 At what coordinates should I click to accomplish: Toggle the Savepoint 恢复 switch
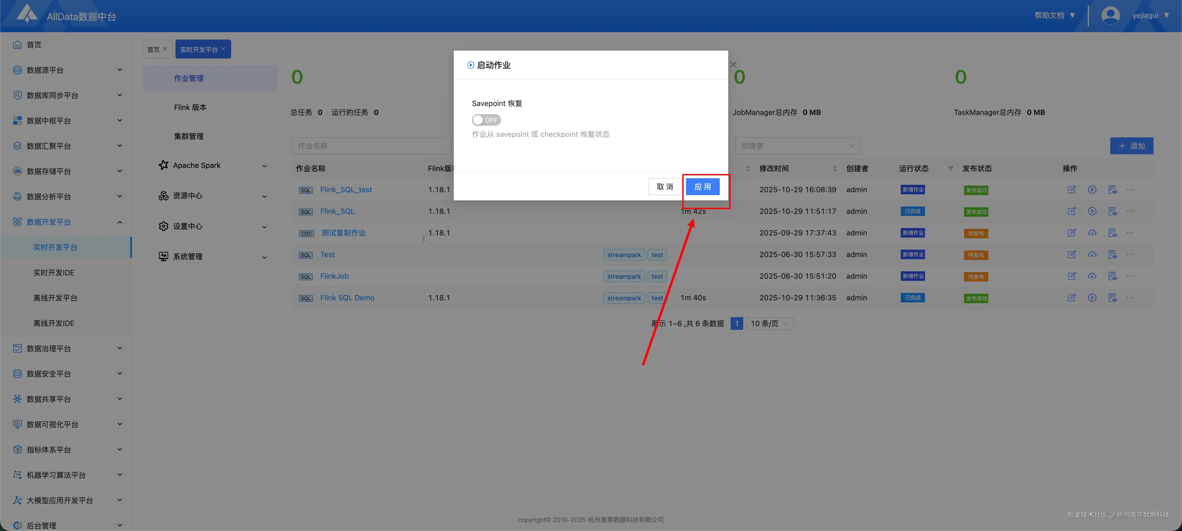click(x=486, y=120)
